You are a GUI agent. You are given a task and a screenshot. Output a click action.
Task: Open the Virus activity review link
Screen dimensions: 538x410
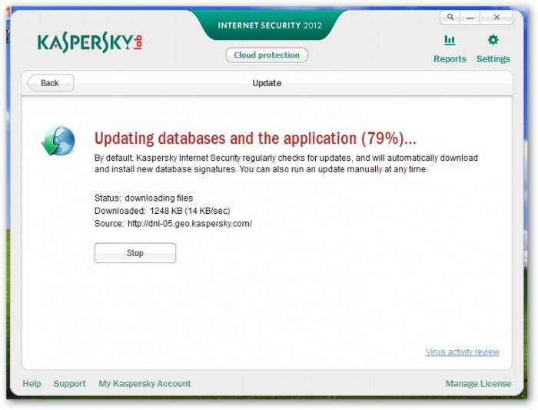click(462, 352)
